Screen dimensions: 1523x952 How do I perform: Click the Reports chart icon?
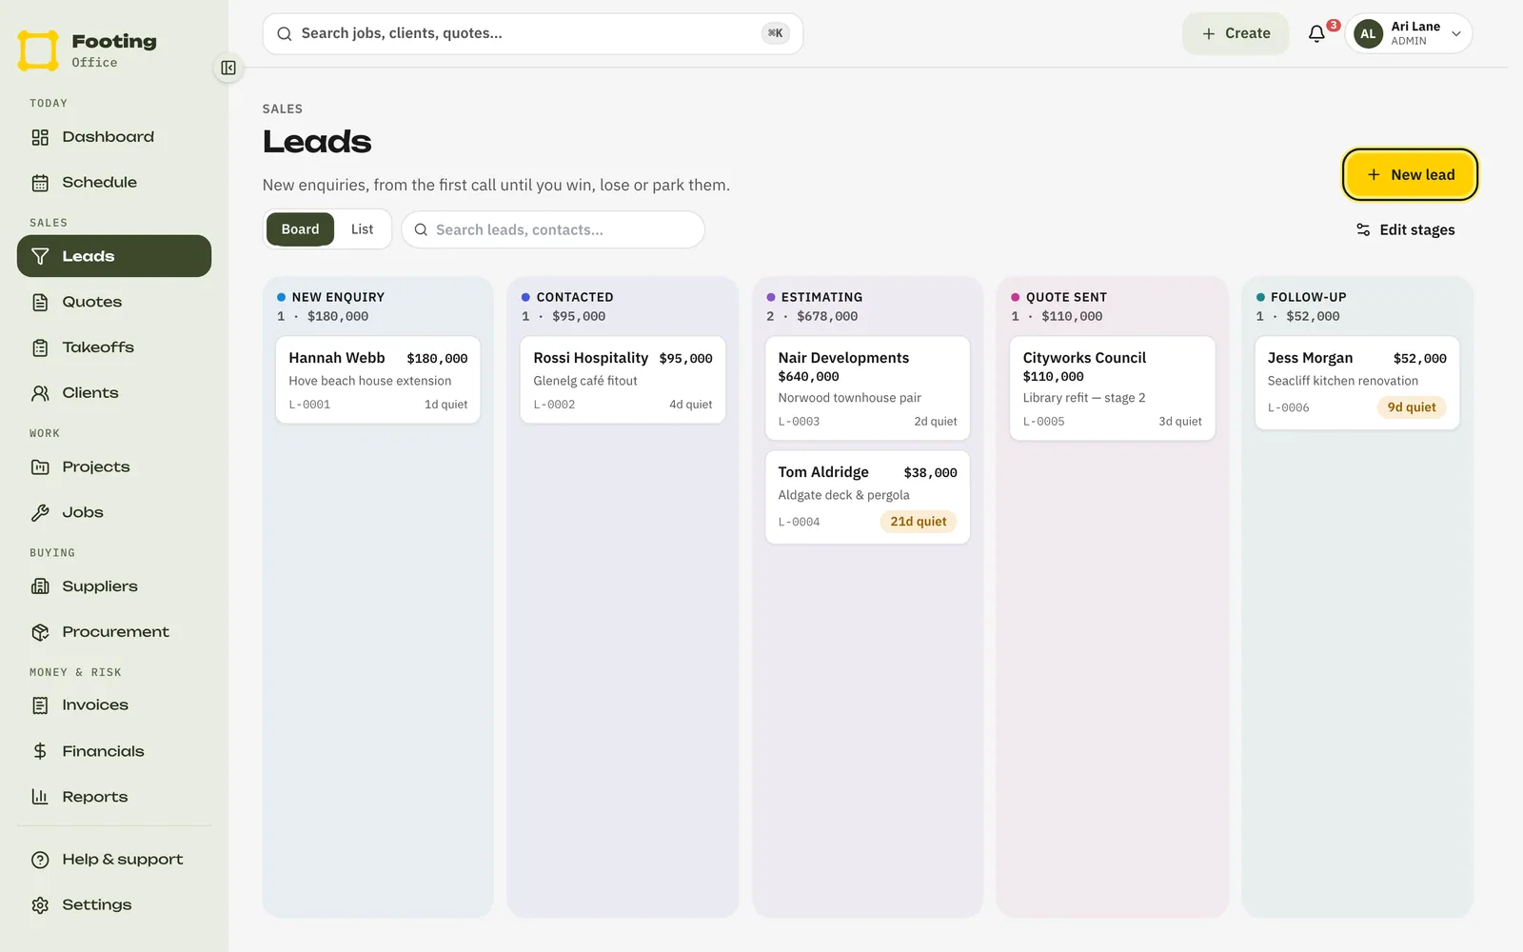40,797
